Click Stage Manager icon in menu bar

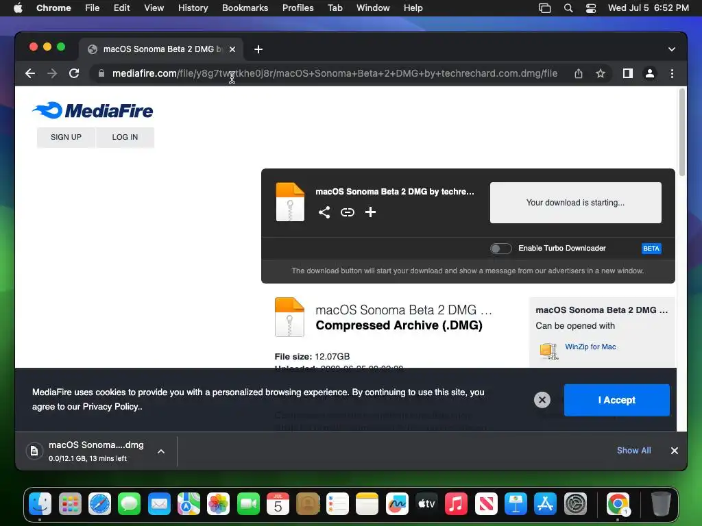tap(544, 8)
